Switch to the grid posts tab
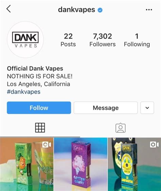 click(x=40, y=128)
